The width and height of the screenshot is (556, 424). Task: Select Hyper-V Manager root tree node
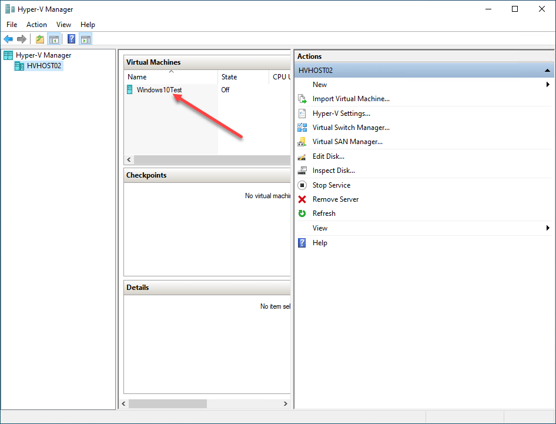coord(43,55)
